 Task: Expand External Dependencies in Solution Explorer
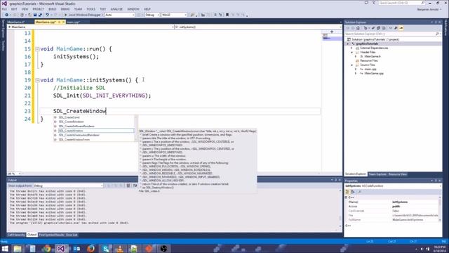[x=352, y=48]
